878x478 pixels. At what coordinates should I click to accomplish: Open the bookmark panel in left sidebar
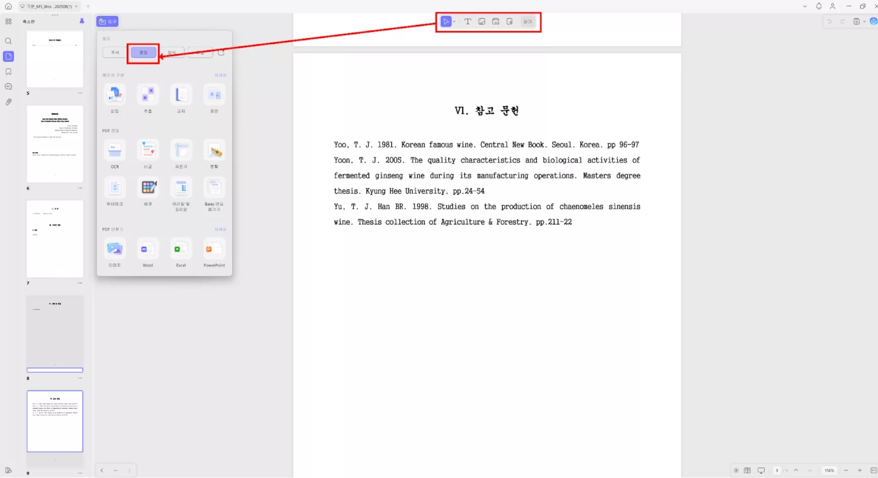8,72
